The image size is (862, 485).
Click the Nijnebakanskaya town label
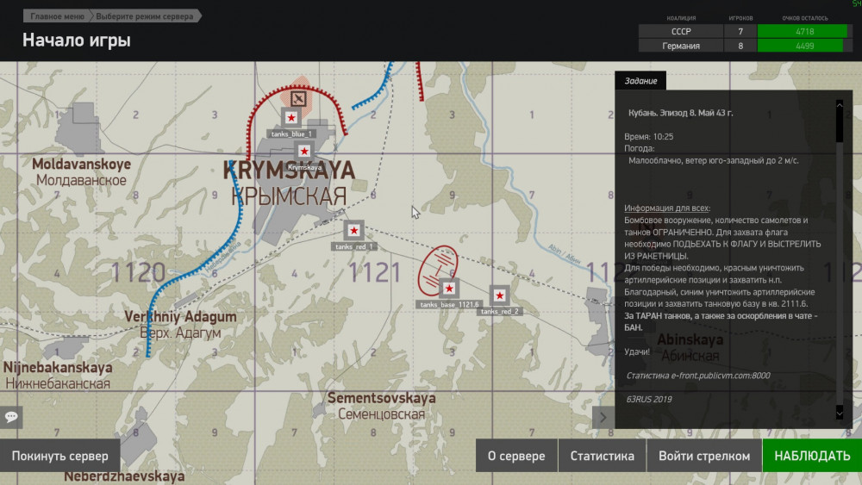click(58, 368)
